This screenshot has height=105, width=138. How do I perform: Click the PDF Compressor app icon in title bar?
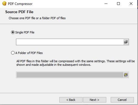click(4, 4)
